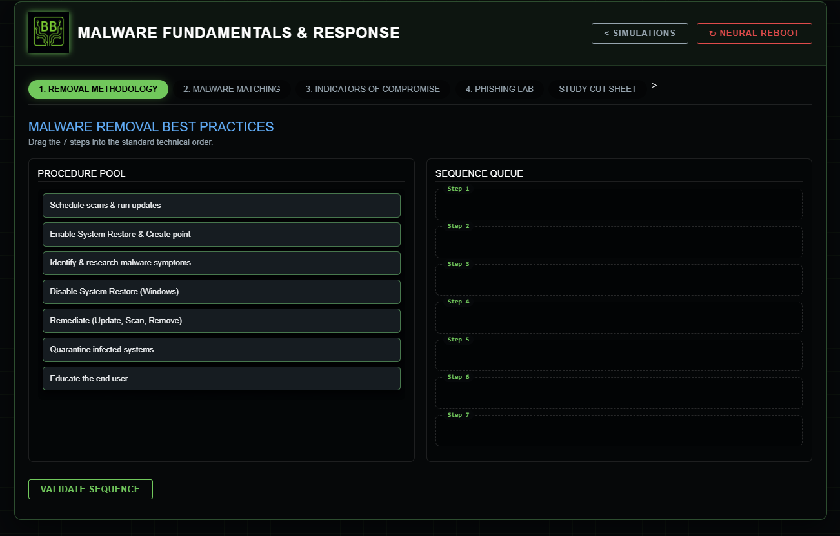Select 'Schedule scans & run updates' card
This screenshot has height=536, width=840.
click(221, 205)
